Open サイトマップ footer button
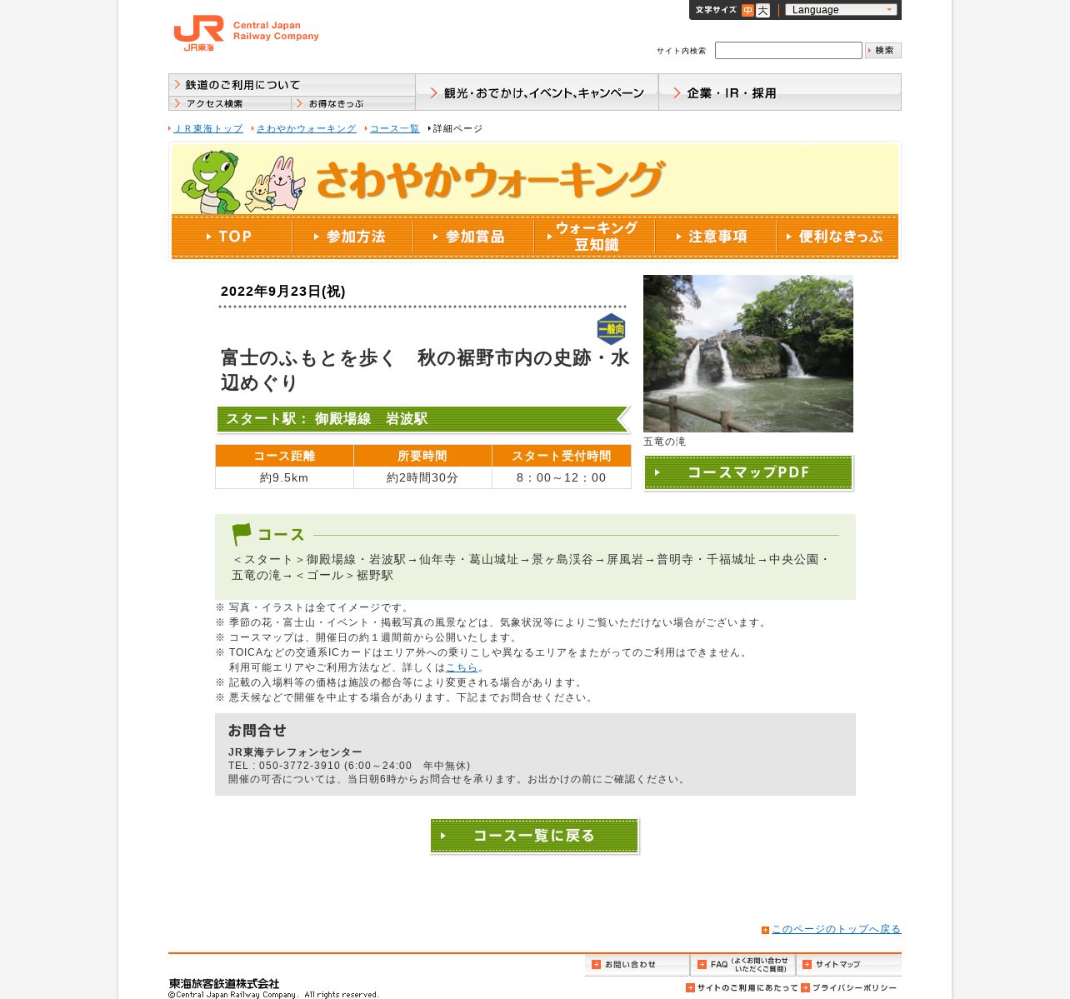This screenshot has width=1070, height=999. point(849,965)
